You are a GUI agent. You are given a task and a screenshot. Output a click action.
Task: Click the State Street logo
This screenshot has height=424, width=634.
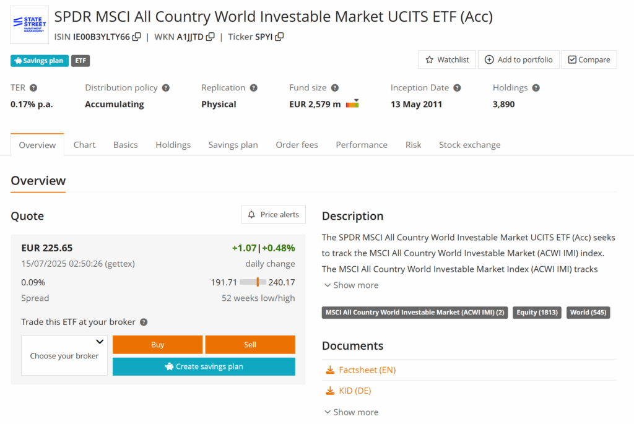click(29, 25)
